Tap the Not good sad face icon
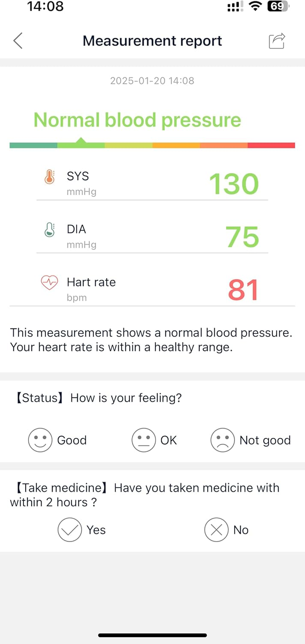This screenshot has width=305, height=644. pyautogui.click(x=223, y=440)
